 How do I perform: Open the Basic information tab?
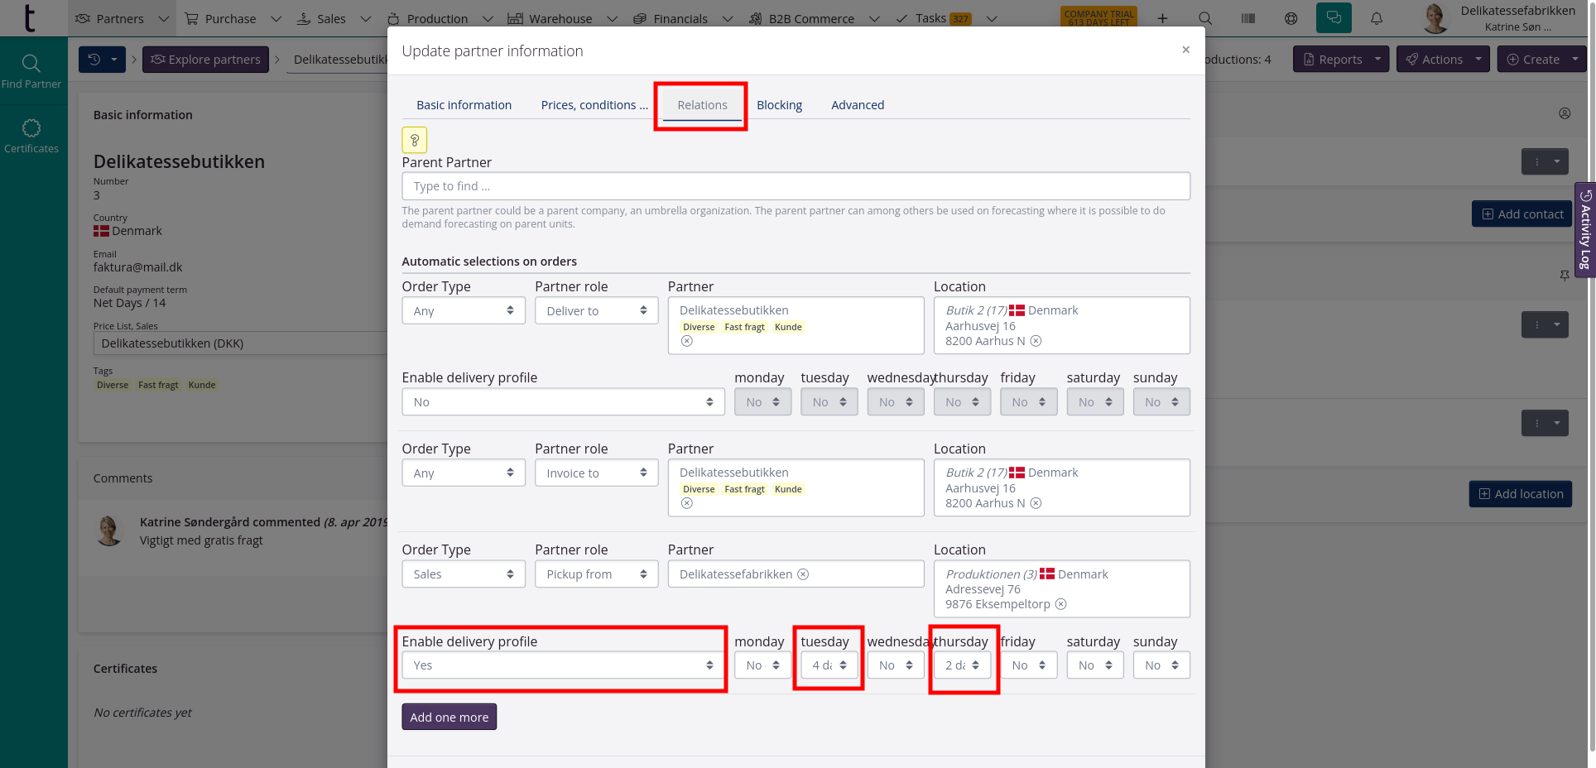pyautogui.click(x=464, y=105)
